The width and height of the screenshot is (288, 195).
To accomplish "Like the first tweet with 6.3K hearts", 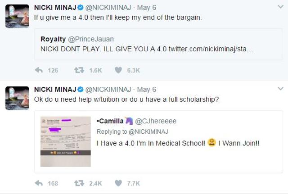I will [118, 70].
